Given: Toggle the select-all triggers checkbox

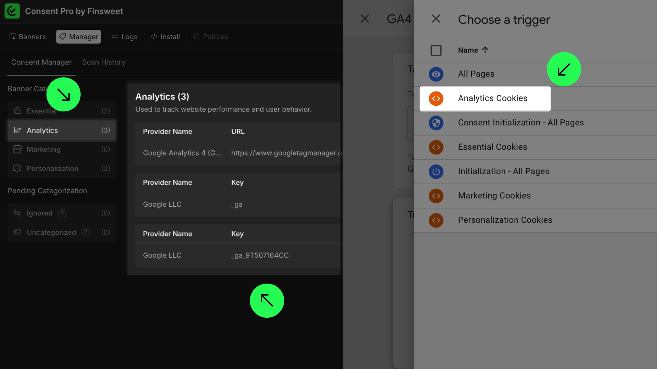Looking at the screenshot, I should tap(436, 51).
